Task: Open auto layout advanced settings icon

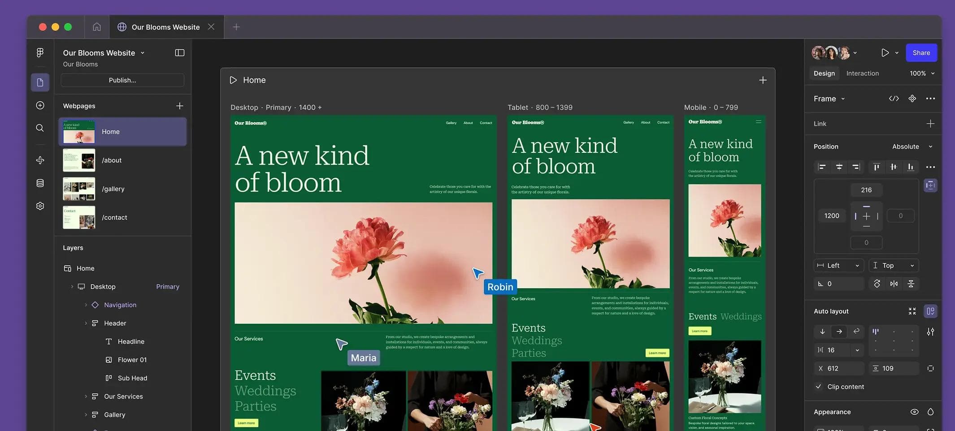Action: [930, 332]
